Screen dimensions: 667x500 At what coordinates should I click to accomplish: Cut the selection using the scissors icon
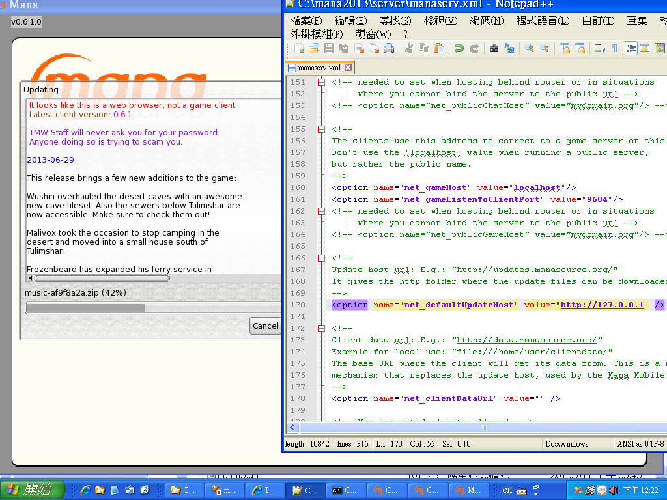coord(409,48)
